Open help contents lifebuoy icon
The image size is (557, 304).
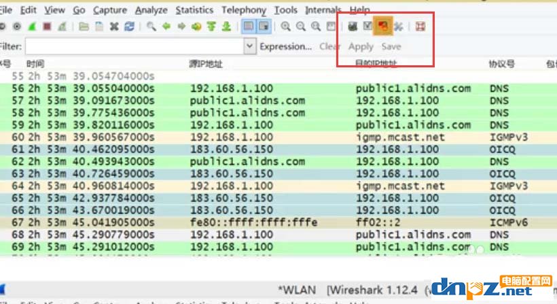(x=420, y=27)
